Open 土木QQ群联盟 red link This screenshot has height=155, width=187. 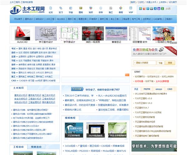162,81
